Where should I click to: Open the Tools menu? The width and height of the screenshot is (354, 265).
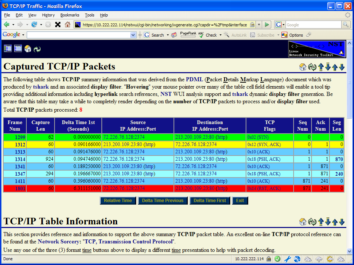(89, 15)
